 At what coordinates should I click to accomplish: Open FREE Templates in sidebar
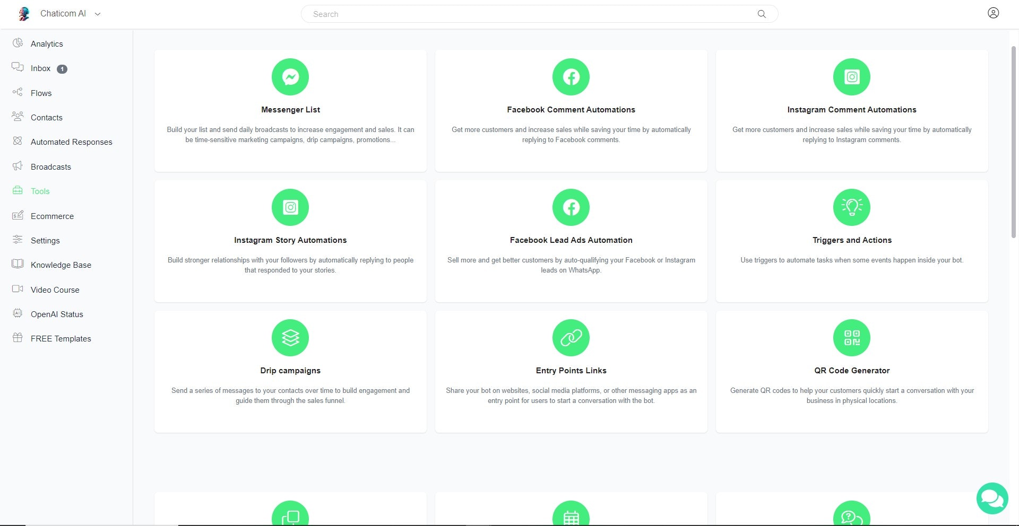(61, 339)
